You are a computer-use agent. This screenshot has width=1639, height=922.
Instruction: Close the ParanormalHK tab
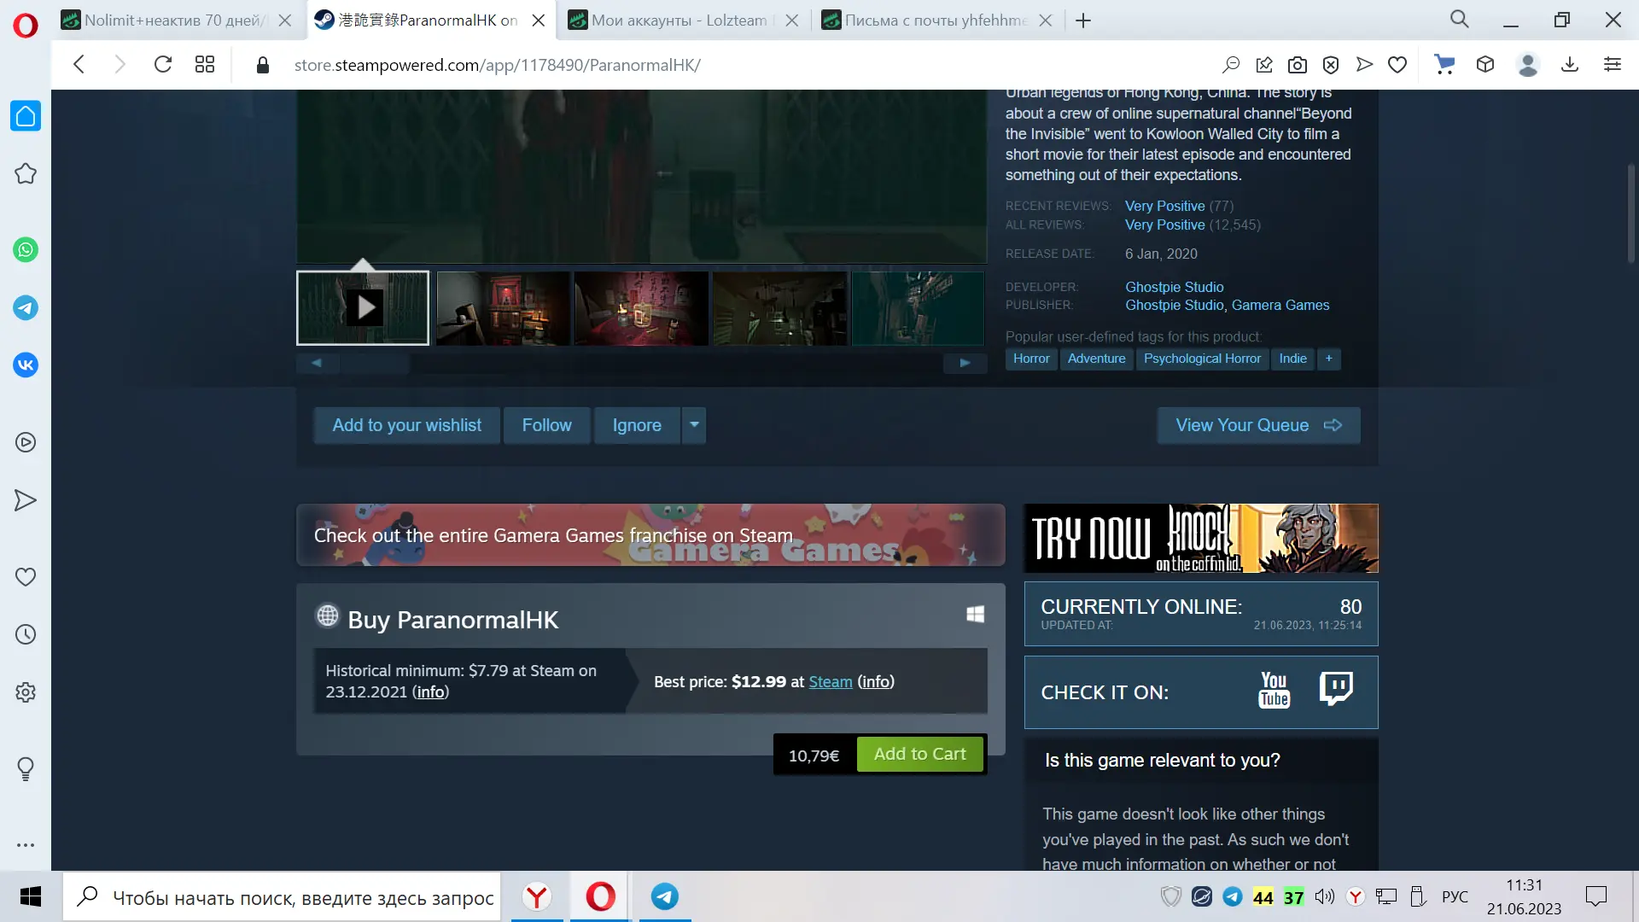(x=539, y=20)
